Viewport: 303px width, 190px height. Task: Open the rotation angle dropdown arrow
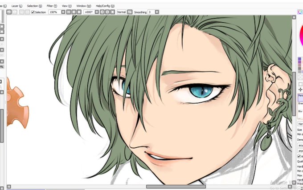tap(97, 12)
